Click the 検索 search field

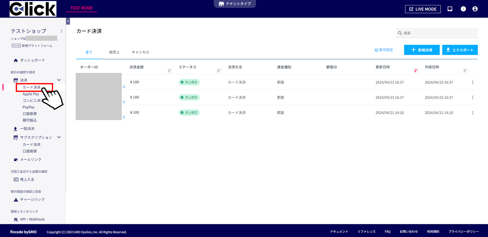coord(437,33)
